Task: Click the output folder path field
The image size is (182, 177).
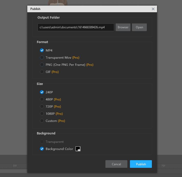Action: (76, 27)
